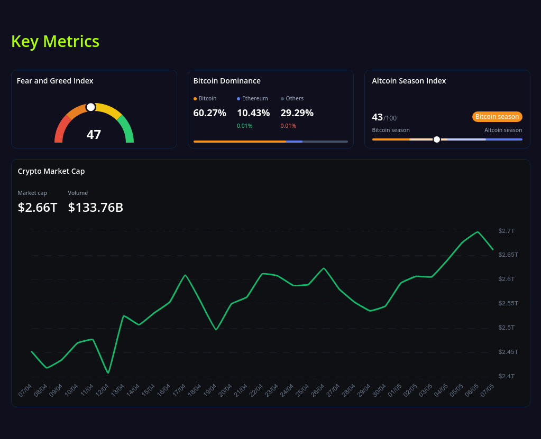This screenshot has height=439, width=541.
Task: Click the blue Ethereum legend dot
Action: [239, 99]
